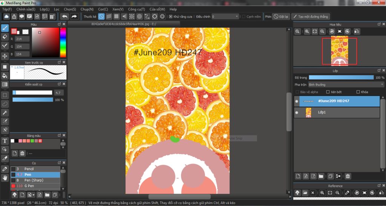Open the Chọn(S) menu
386x206 pixels.
70,9
